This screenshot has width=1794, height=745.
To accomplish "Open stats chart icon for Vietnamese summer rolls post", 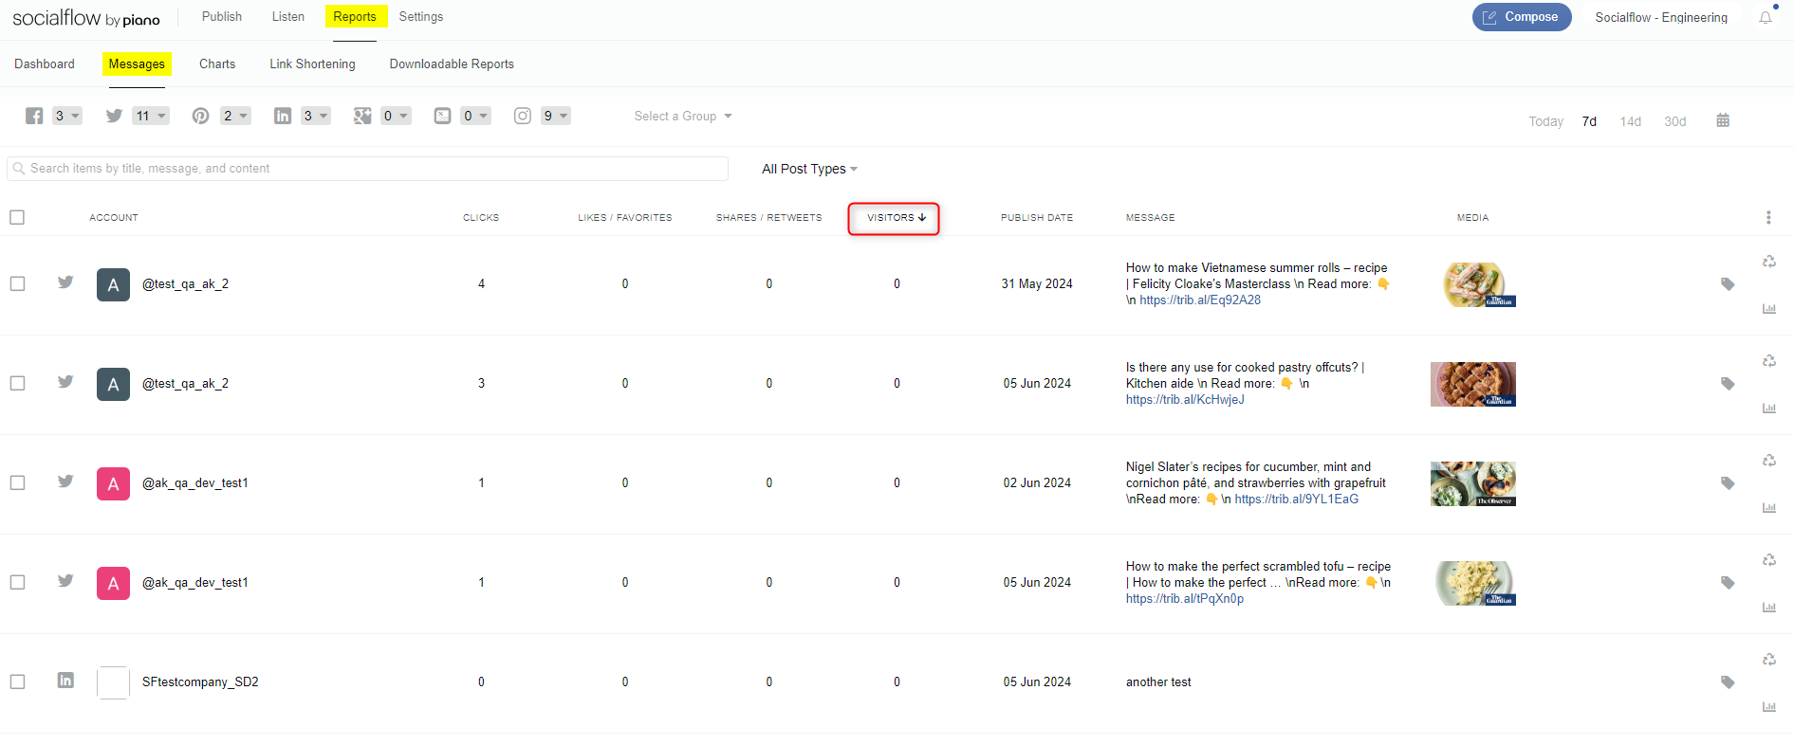I will point(1769,309).
